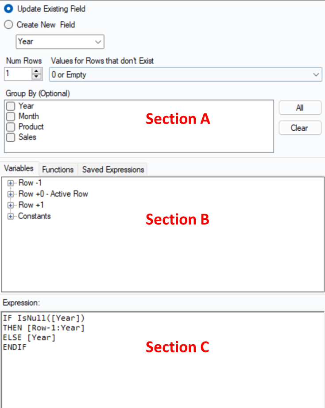Select Update Existing Field radio button
The width and height of the screenshot is (325, 408).
[8, 9]
